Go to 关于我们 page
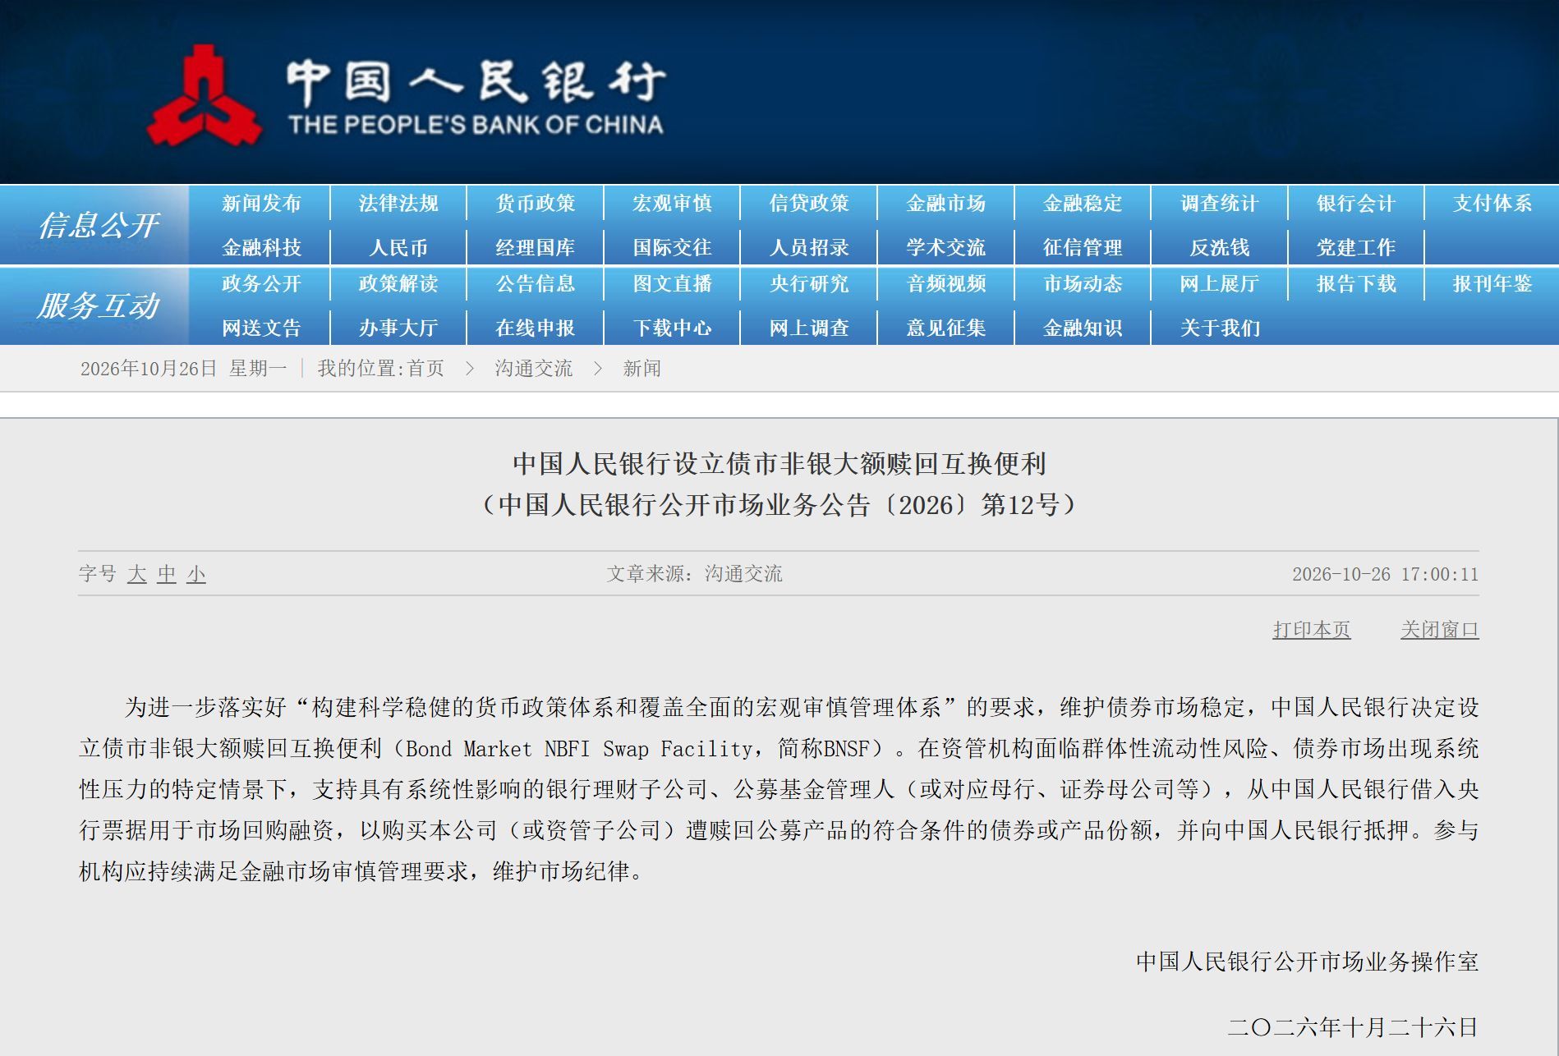The height and width of the screenshot is (1056, 1559). [1220, 328]
